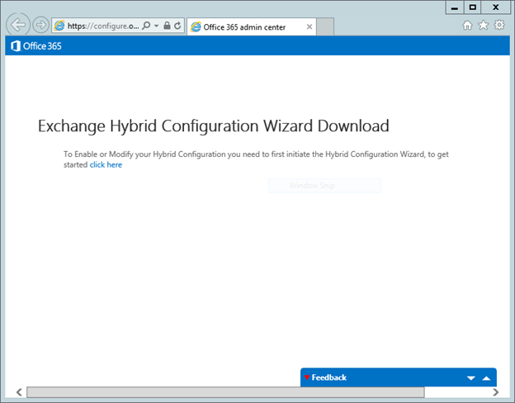515x403 pixels.
Task: Click the Office 365 logo in header
Action: (35, 46)
